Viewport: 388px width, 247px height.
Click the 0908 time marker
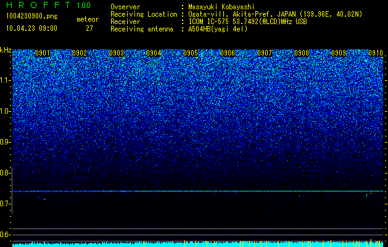tap(302, 53)
